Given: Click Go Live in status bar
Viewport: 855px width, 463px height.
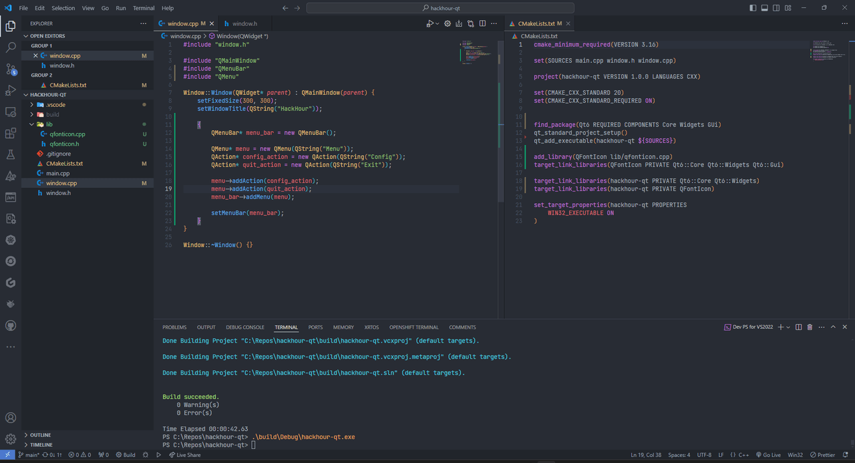Looking at the screenshot, I should [767, 455].
